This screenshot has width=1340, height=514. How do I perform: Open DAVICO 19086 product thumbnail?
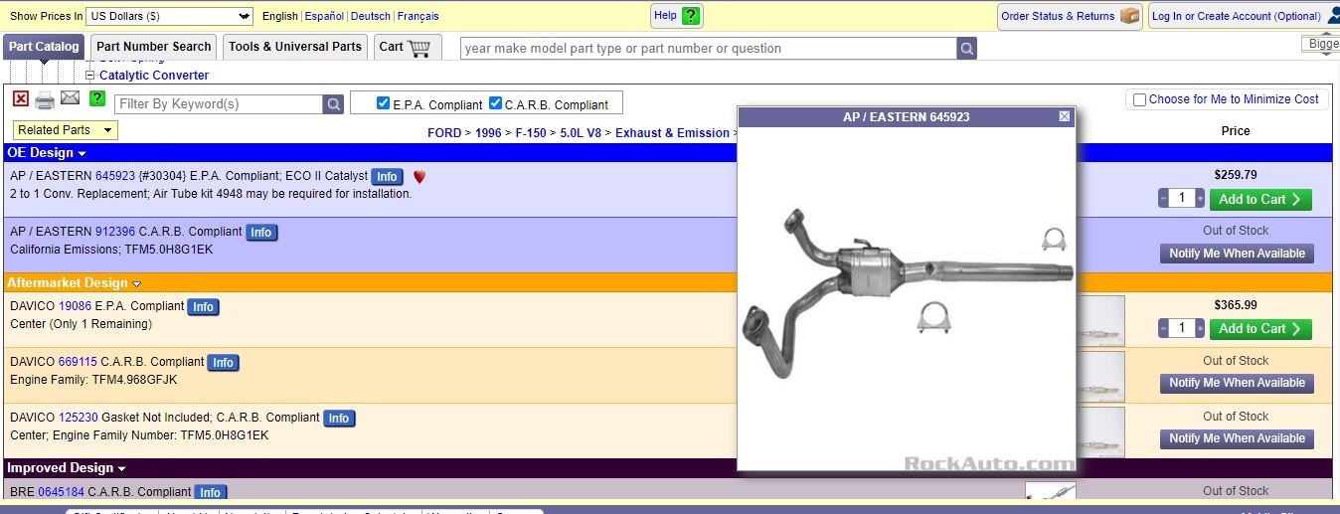pos(1100,320)
